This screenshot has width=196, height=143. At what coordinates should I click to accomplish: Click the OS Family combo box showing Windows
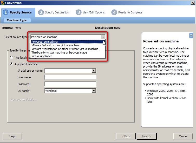coord(70,91)
